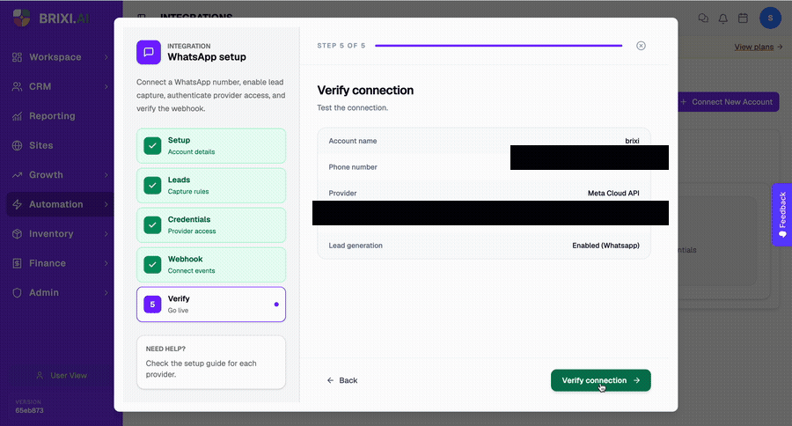Open Admin in the sidebar
The height and width of the screenshot is (426, 792).
tap(60, 292)
